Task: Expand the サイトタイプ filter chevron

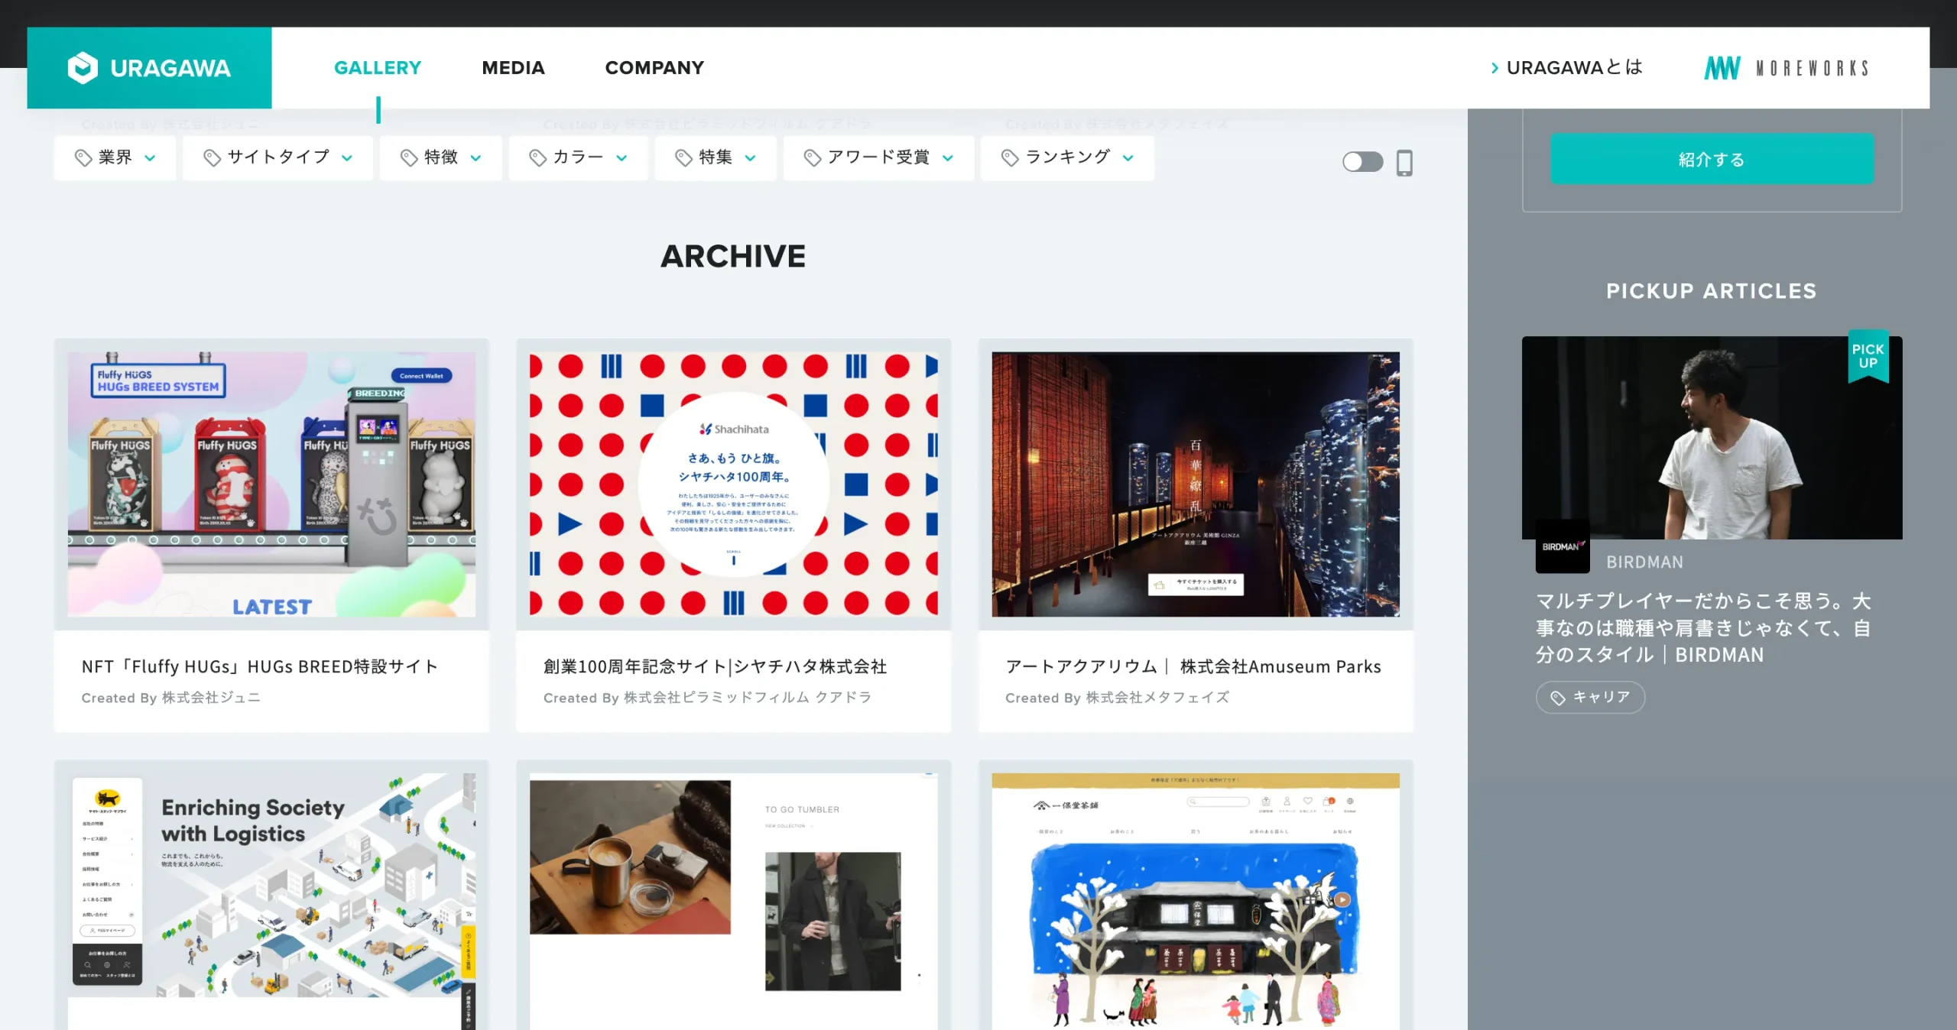Action: click(x=347, y=158)
